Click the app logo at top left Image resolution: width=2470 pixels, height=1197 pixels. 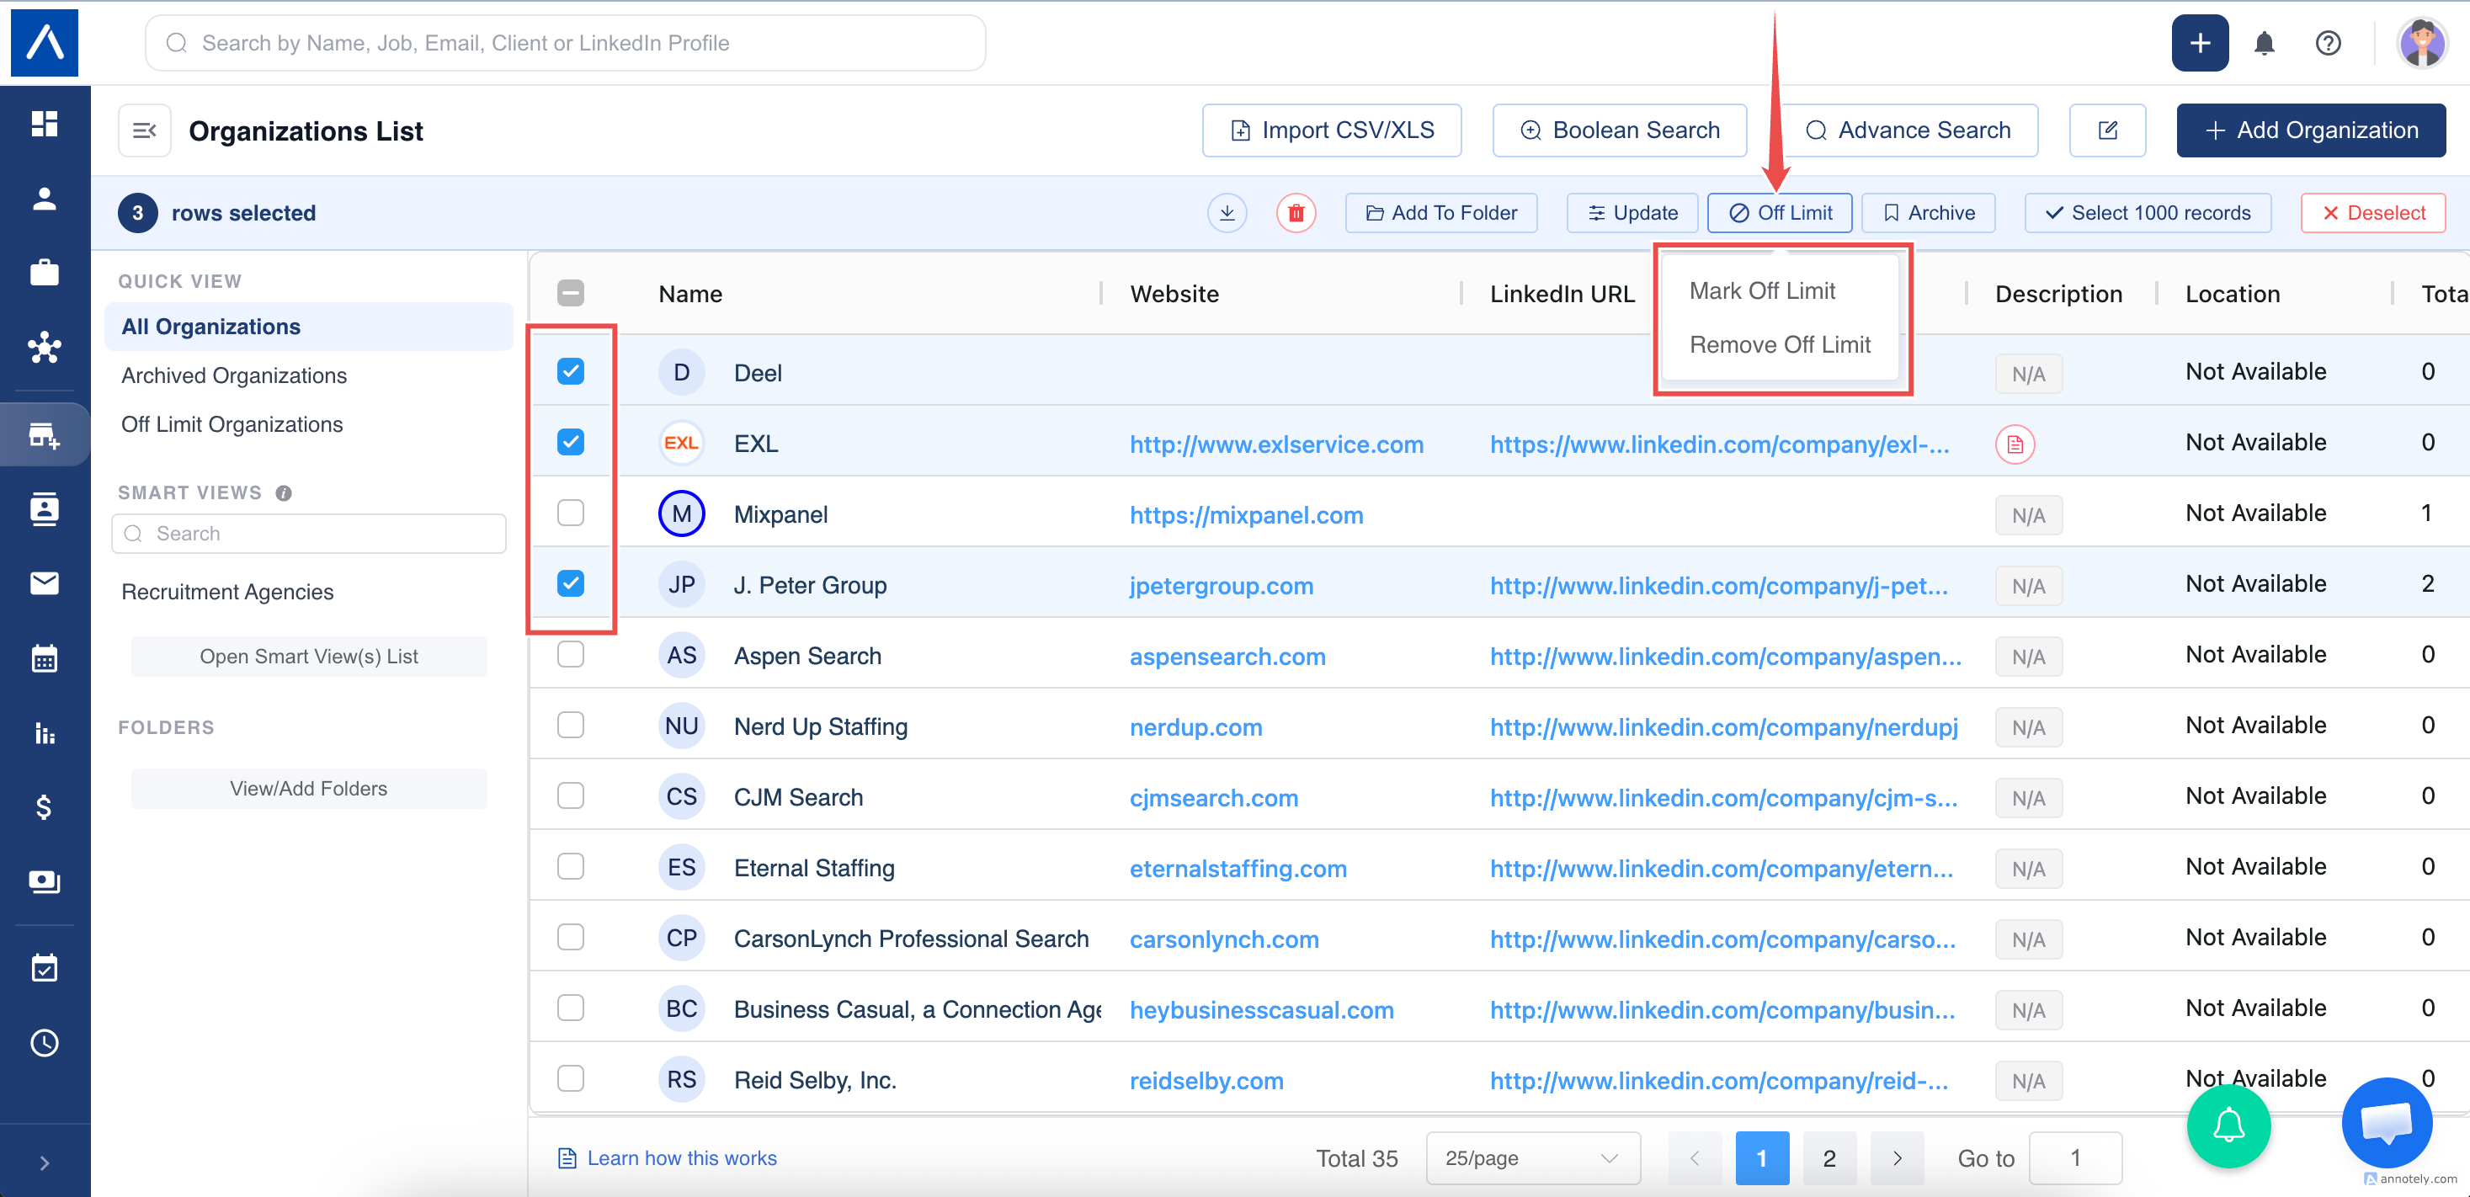click(44, 42)
